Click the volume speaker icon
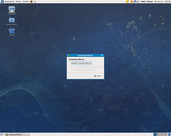The width and height of the screenshot is (171, 136). [x=138, y=2]
